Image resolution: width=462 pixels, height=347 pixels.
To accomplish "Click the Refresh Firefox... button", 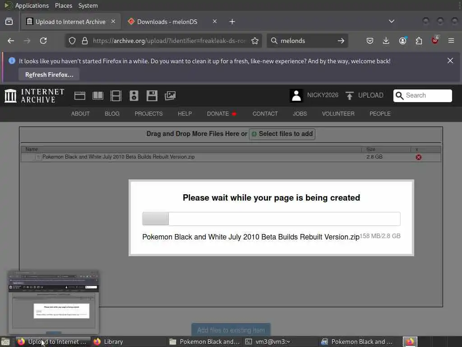I will pyautogui.click(x=49, y=75).
